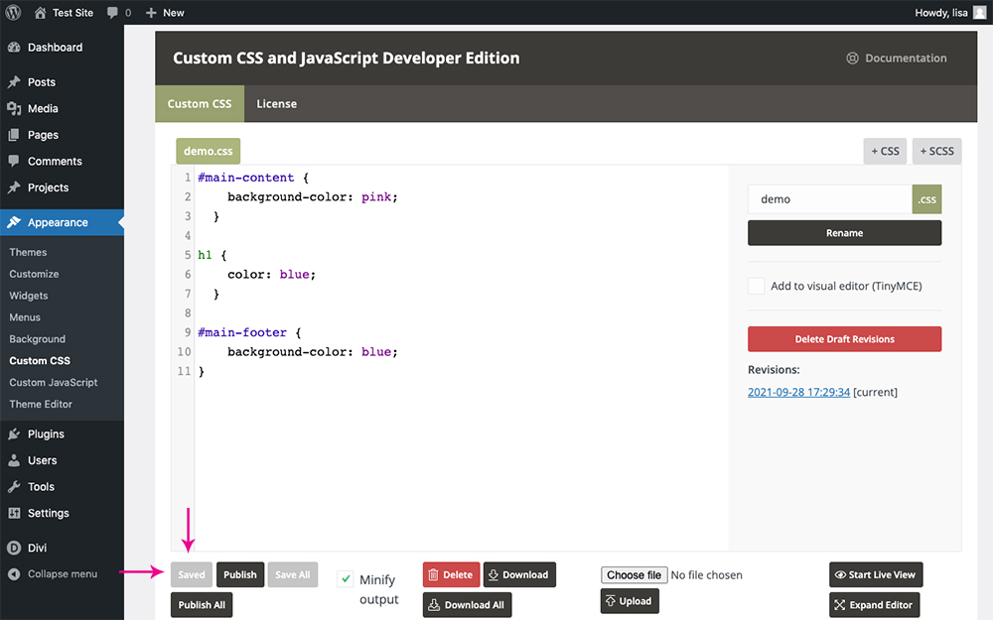
Task: Click the + SCSS button
Action: point(936,151)
